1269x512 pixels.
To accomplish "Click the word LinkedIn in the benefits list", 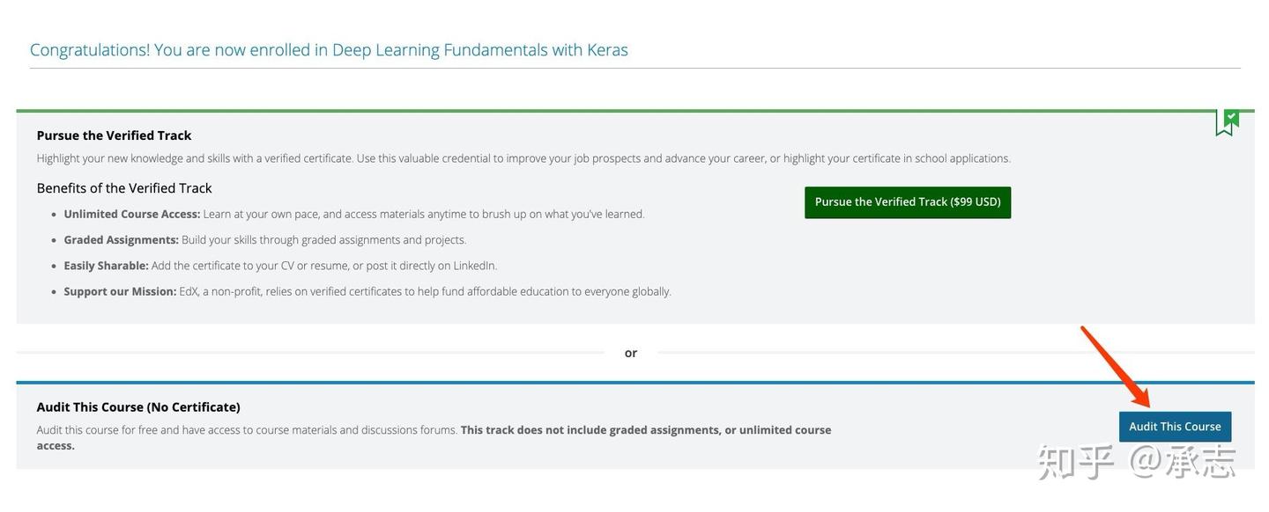I will point(475,266).
